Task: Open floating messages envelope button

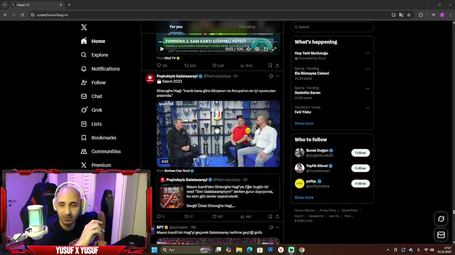Action: point(441,235)
